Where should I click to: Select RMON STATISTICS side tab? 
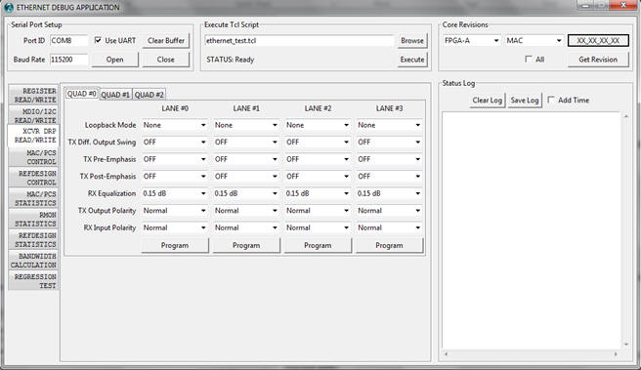tap(33, 220)
